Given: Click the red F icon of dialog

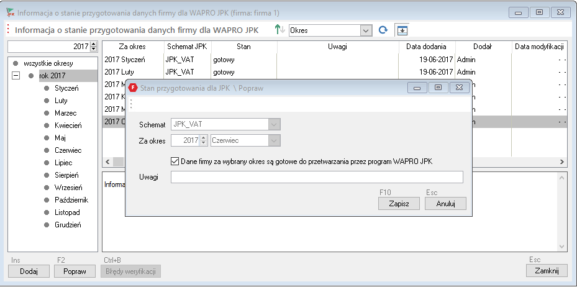Looking at the screenshot, I should [x=133, y=88].
